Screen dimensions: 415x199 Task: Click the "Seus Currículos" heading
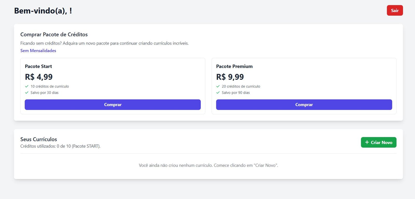pos(39,139)
